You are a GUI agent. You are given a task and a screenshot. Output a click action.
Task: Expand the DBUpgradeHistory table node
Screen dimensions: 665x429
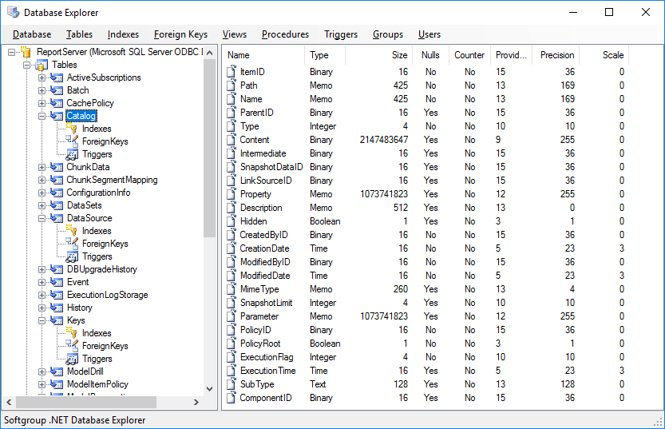click(x=42, y=269)
